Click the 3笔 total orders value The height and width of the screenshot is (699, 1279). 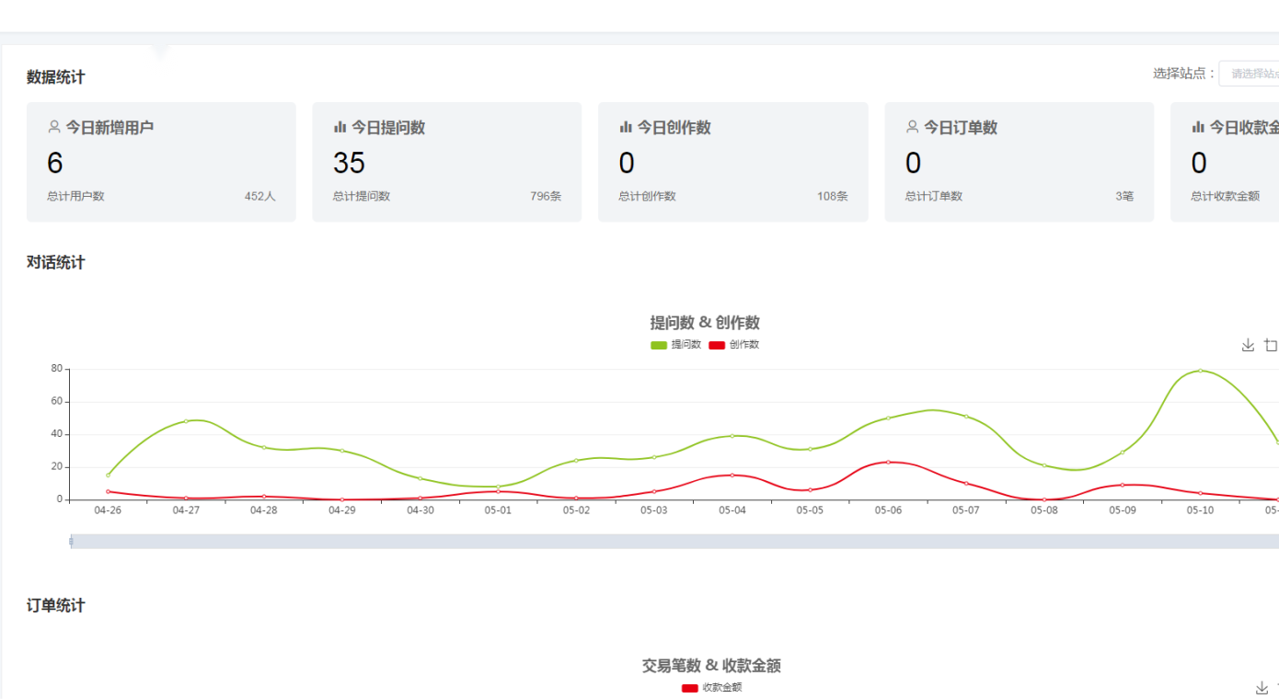click(1124, 196)
